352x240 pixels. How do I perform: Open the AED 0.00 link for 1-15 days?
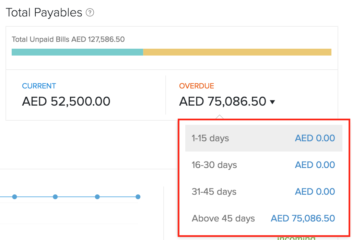(315, 139)
